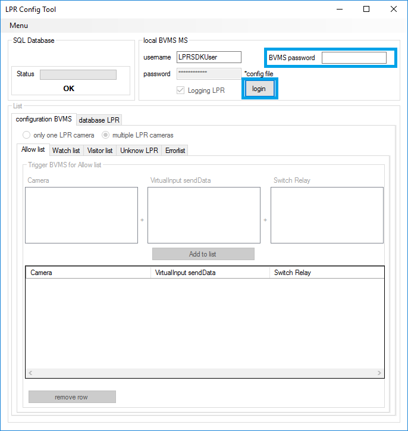Viewport: 408px width, 431px height.
Task: Click the username field containing LPRSDKUser
Action: pyautogui.click(x=209, y=57)
